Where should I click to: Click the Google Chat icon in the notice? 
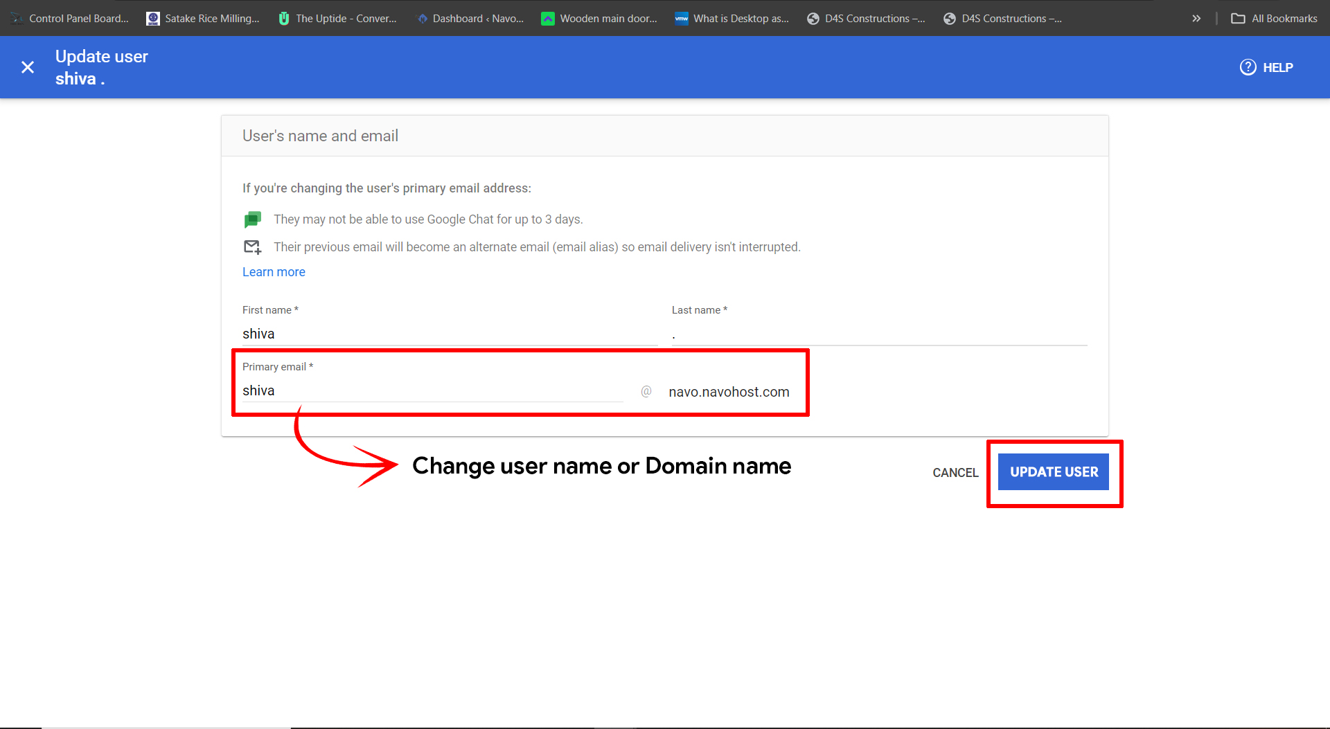[252, 219]
